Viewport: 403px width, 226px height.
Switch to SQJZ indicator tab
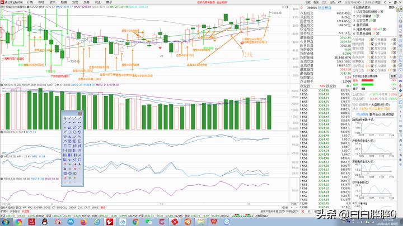pos(47,208)
